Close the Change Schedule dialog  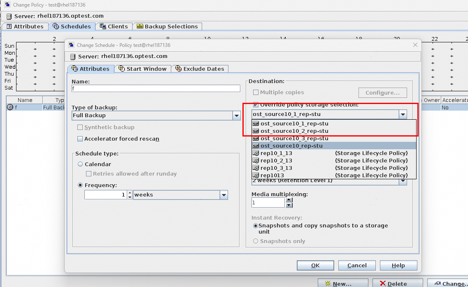tap(415, 45)
